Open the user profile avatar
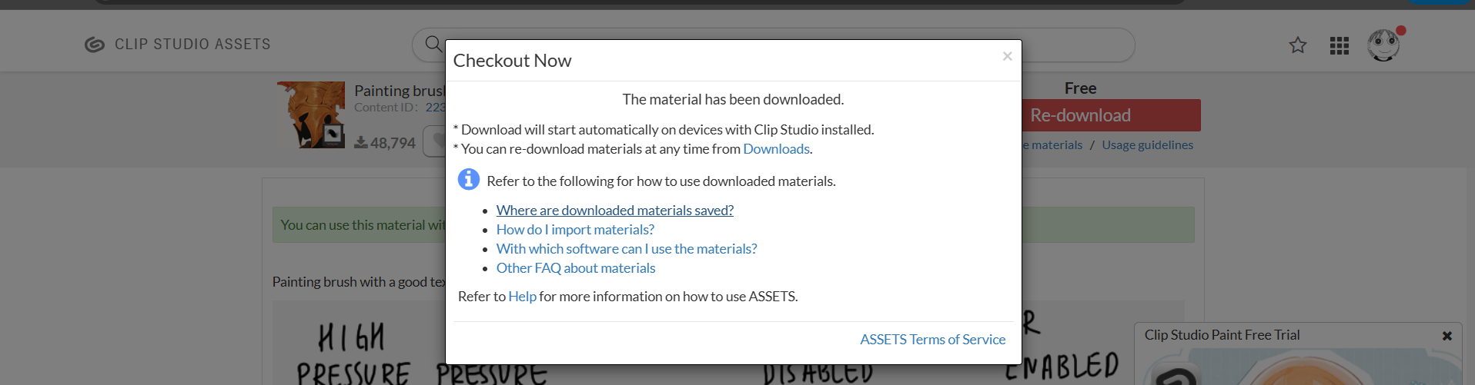Viewport: 1475px width, 385px height. (1383, 45)
